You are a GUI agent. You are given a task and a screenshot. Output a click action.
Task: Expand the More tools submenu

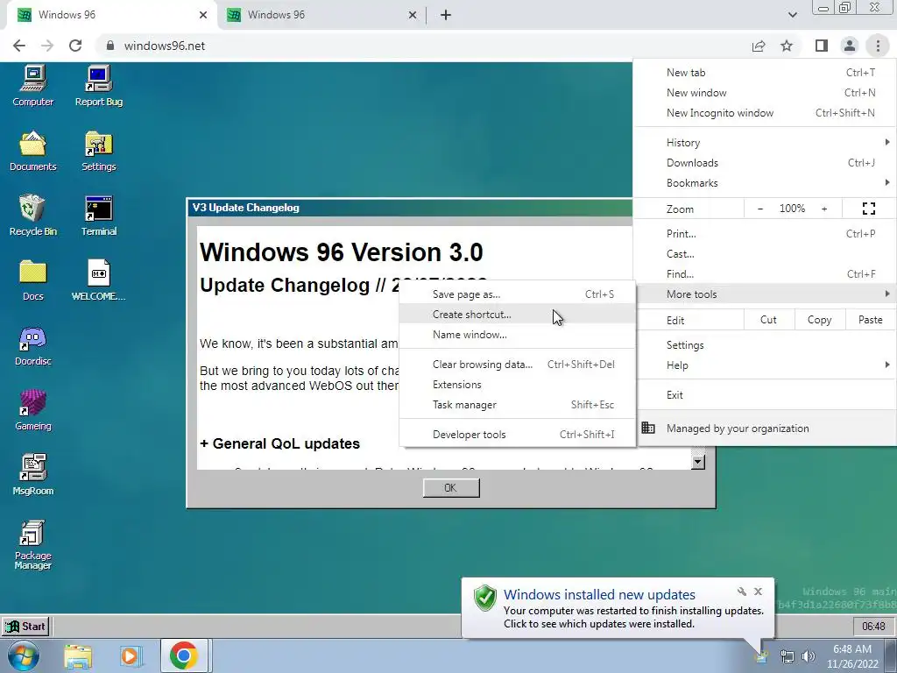(766, 294)
